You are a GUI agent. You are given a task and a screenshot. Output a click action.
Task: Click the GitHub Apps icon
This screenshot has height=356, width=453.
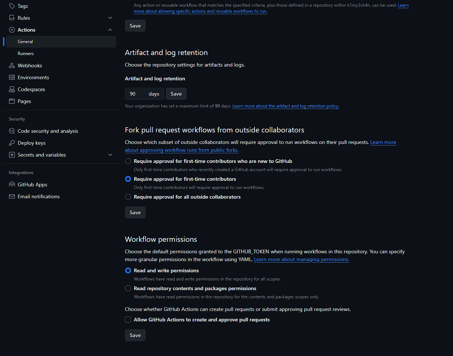(12, 185)
